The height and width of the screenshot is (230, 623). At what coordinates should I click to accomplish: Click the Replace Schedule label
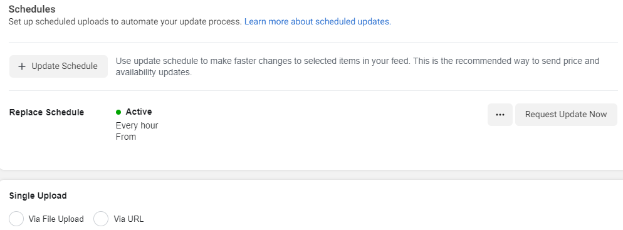pyautogui.click(x=46, y=112)
